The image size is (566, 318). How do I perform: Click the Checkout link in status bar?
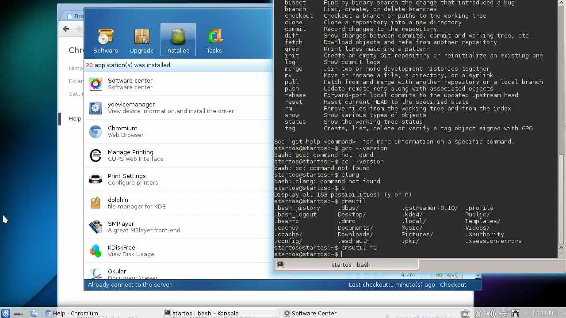coord(453,285)
